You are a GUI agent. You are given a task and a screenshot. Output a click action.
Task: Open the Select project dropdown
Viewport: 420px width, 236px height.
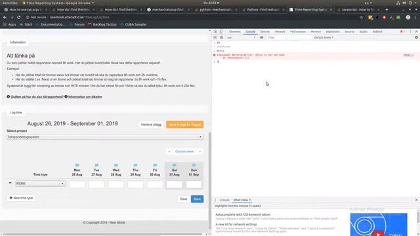pos(105,137)
